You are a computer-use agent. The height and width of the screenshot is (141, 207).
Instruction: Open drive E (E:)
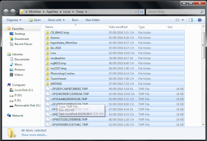[18, 100]
